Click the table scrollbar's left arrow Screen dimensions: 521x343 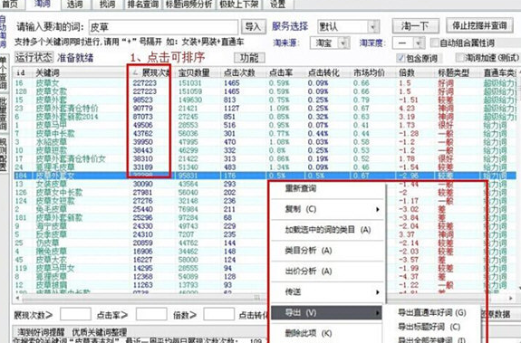click(17, 299)
